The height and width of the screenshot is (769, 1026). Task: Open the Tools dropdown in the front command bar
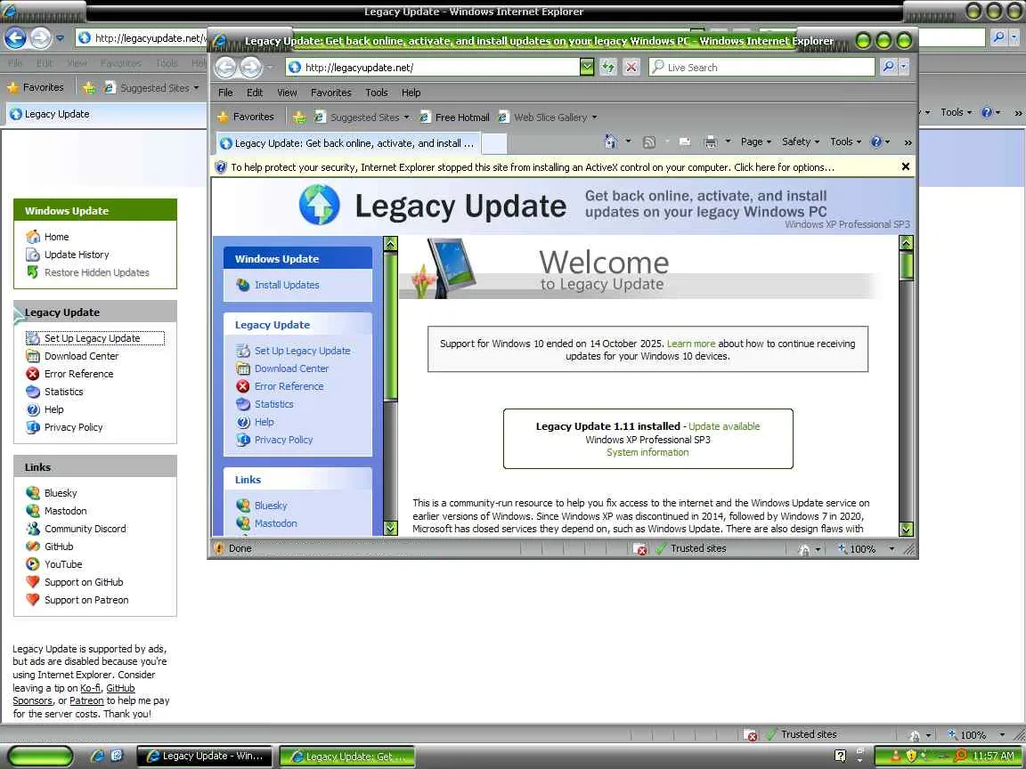pos(845,142)
